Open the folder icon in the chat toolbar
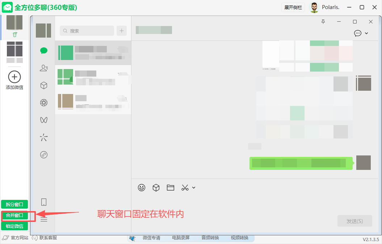The image size is (382, 244). (171, 188)
